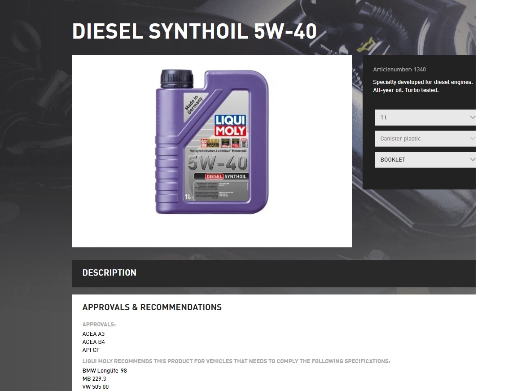Click the award badges row on the bottle label
517x391 pixels.
coord(224,143)
